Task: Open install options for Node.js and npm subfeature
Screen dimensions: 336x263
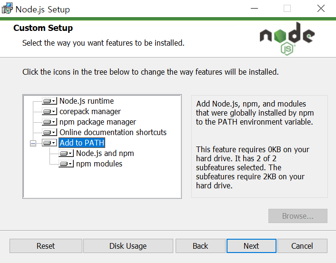Action: tap(66, 153)
